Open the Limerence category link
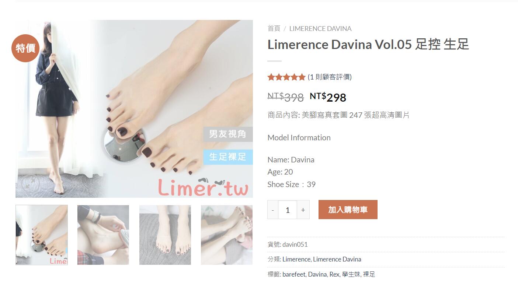 [x=296, y=259]
